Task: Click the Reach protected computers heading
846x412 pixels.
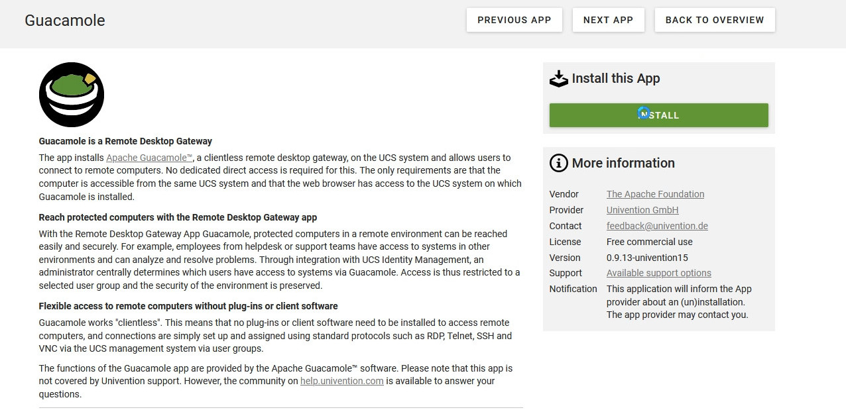Action: coord(178,217)
